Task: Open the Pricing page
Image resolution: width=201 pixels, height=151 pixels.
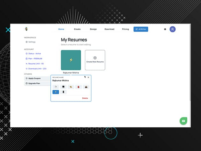Action: coord(125,29)
